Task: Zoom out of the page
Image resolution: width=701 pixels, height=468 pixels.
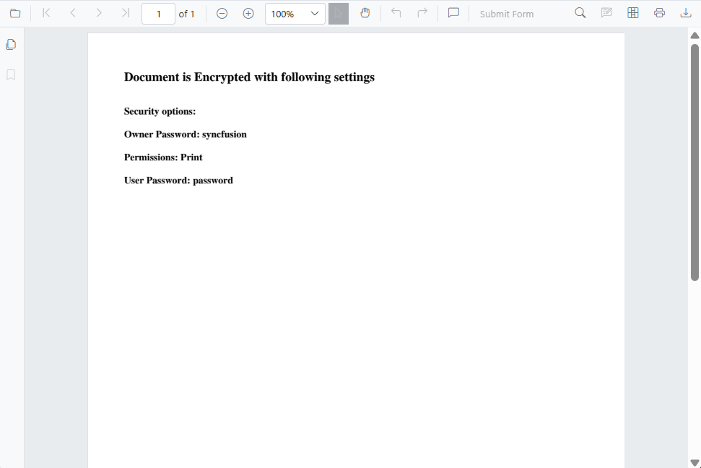Action: [x=222, y=13]
